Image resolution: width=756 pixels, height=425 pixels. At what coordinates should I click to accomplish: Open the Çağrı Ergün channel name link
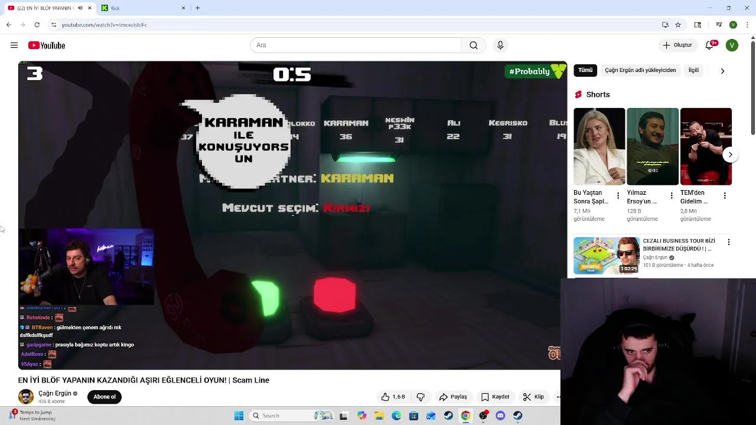point(55,393)
